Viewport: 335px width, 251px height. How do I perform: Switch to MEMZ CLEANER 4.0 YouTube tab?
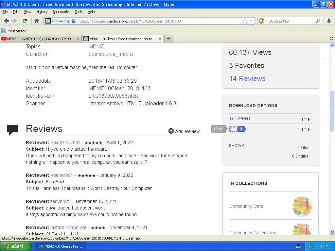(41, 39)
